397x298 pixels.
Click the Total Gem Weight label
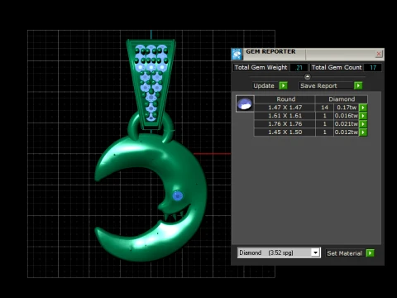(x=261, y=68)
